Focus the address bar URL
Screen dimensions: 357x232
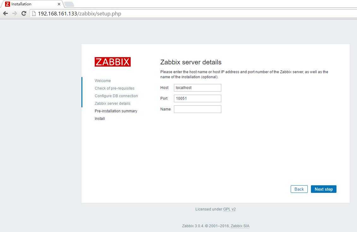tap(80, 14)
